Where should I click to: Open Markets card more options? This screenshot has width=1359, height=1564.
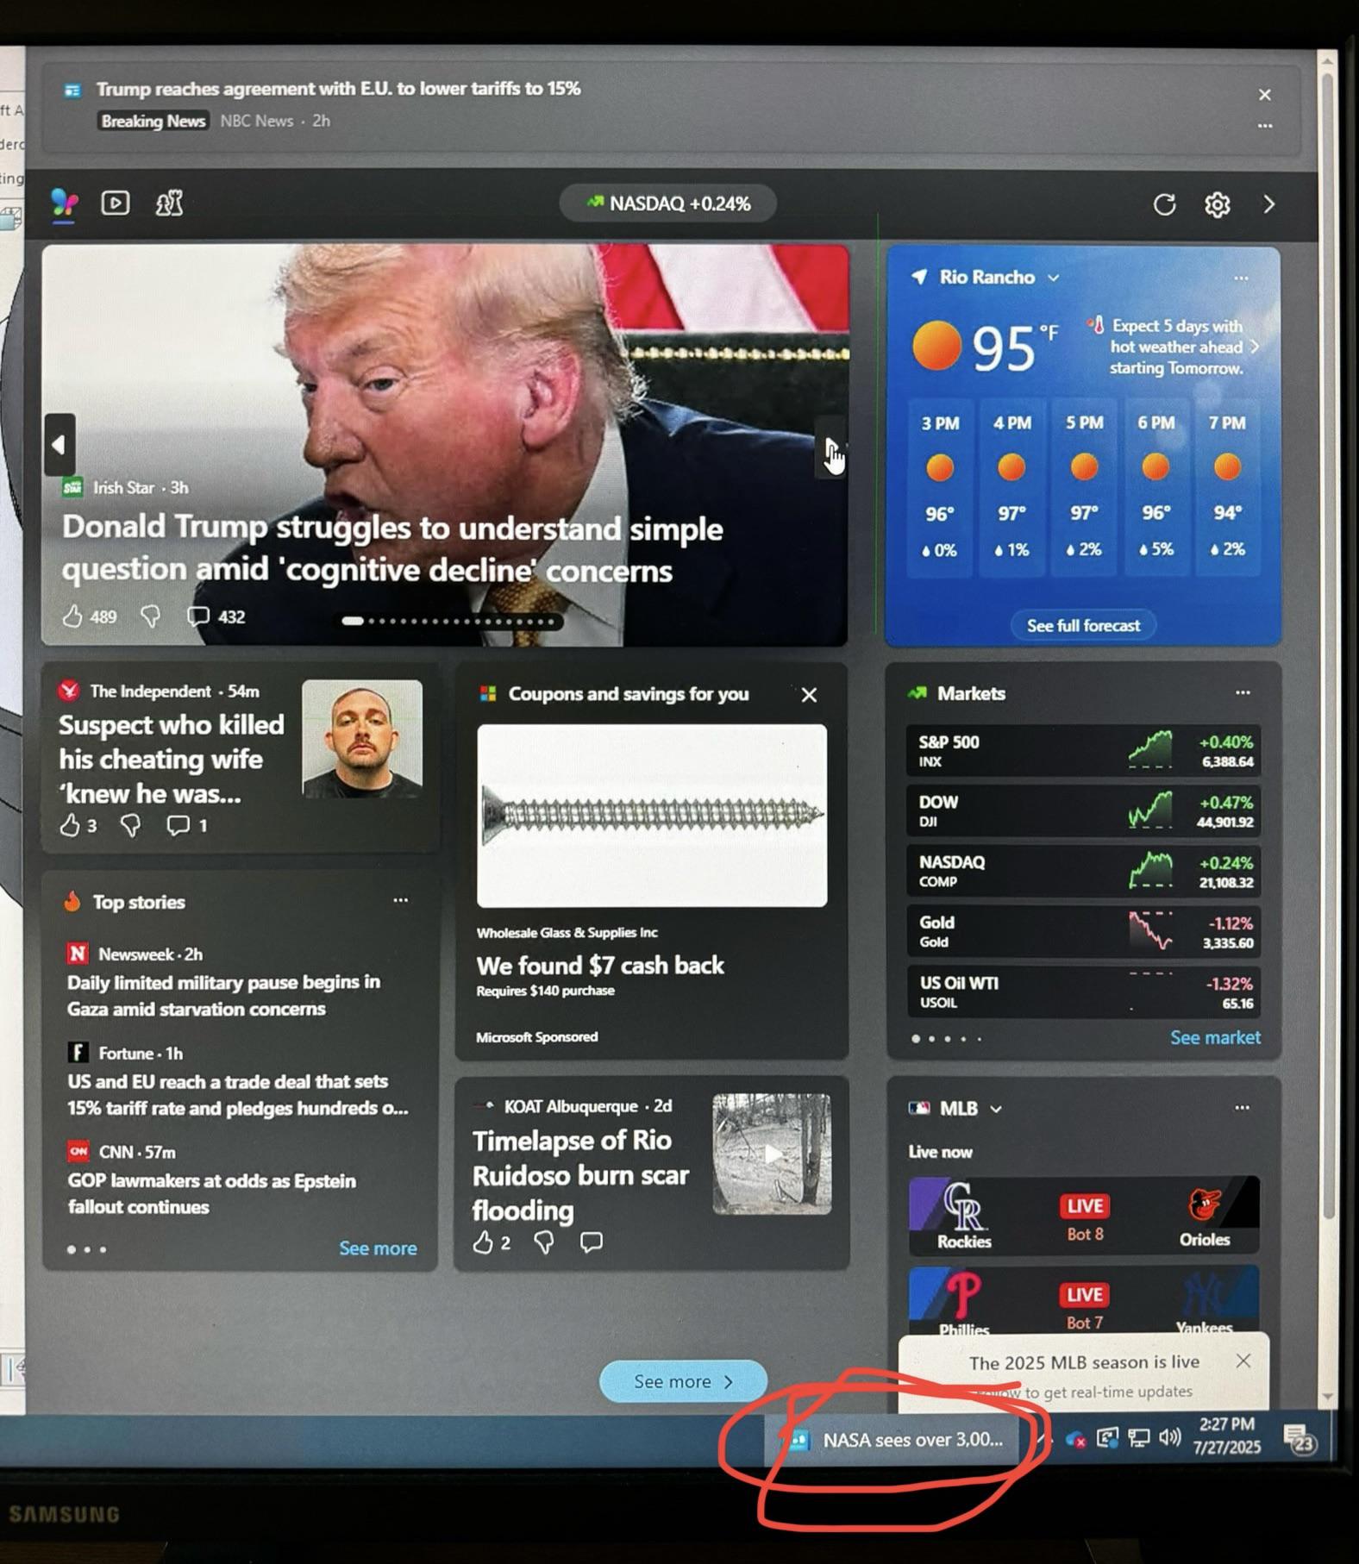click(x=1243, y=692)
